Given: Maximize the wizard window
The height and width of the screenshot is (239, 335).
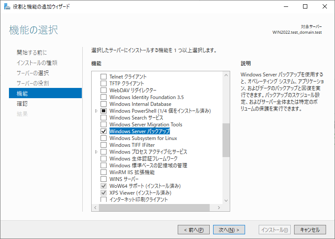Looking at the screenshot, I should pos(305,6).
